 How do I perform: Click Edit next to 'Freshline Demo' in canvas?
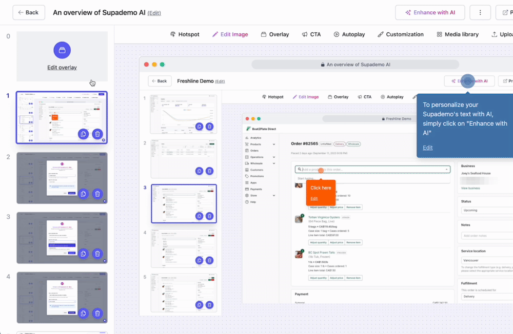[x=220, y=81]
